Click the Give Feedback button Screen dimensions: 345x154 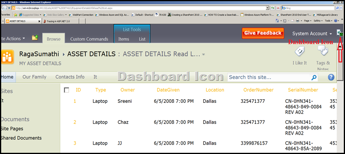tap(263, 33)
